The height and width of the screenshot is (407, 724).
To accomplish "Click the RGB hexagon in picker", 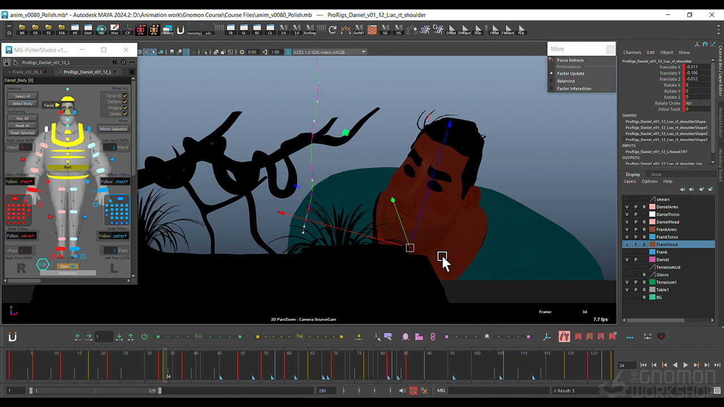I will pyautogui.click(x=42, y=264).
